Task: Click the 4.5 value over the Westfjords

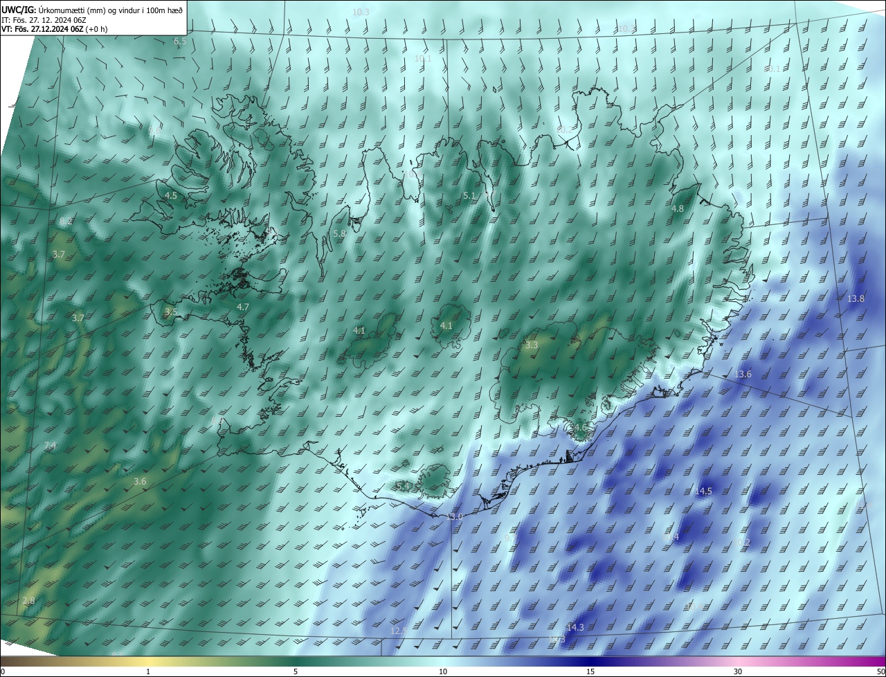Action: 171,196
